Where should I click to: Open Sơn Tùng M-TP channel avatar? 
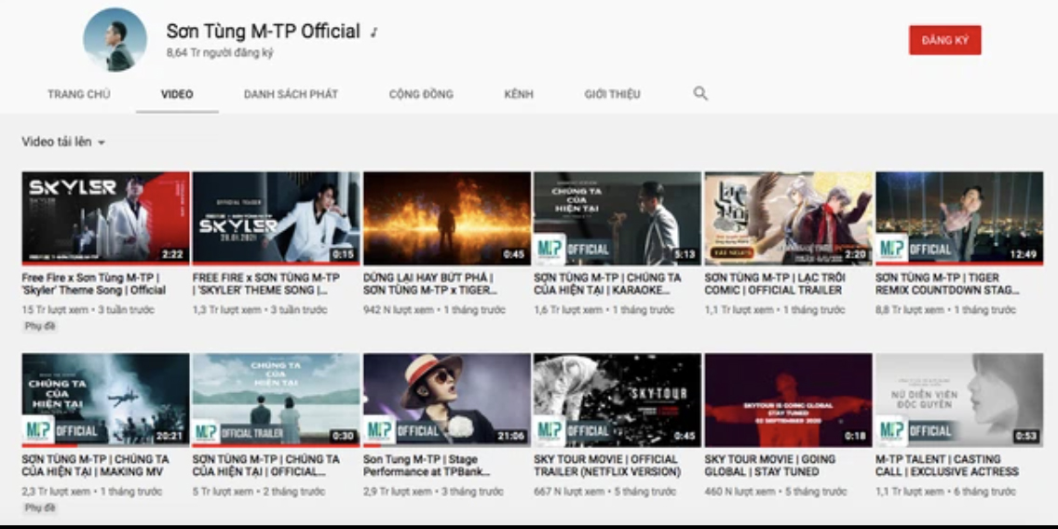pyautogui.click(x=115, y=40)
